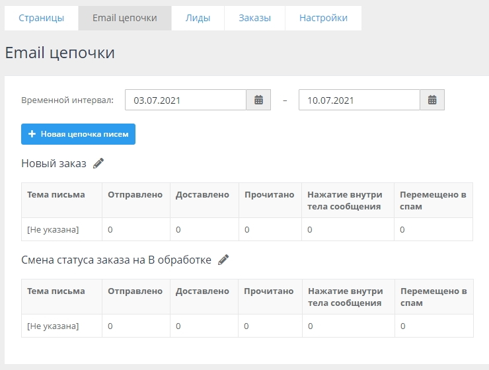489x370 pixels.
Task: Click the Доставлено header in the bottom table
Action: click(x=202, y=291)
